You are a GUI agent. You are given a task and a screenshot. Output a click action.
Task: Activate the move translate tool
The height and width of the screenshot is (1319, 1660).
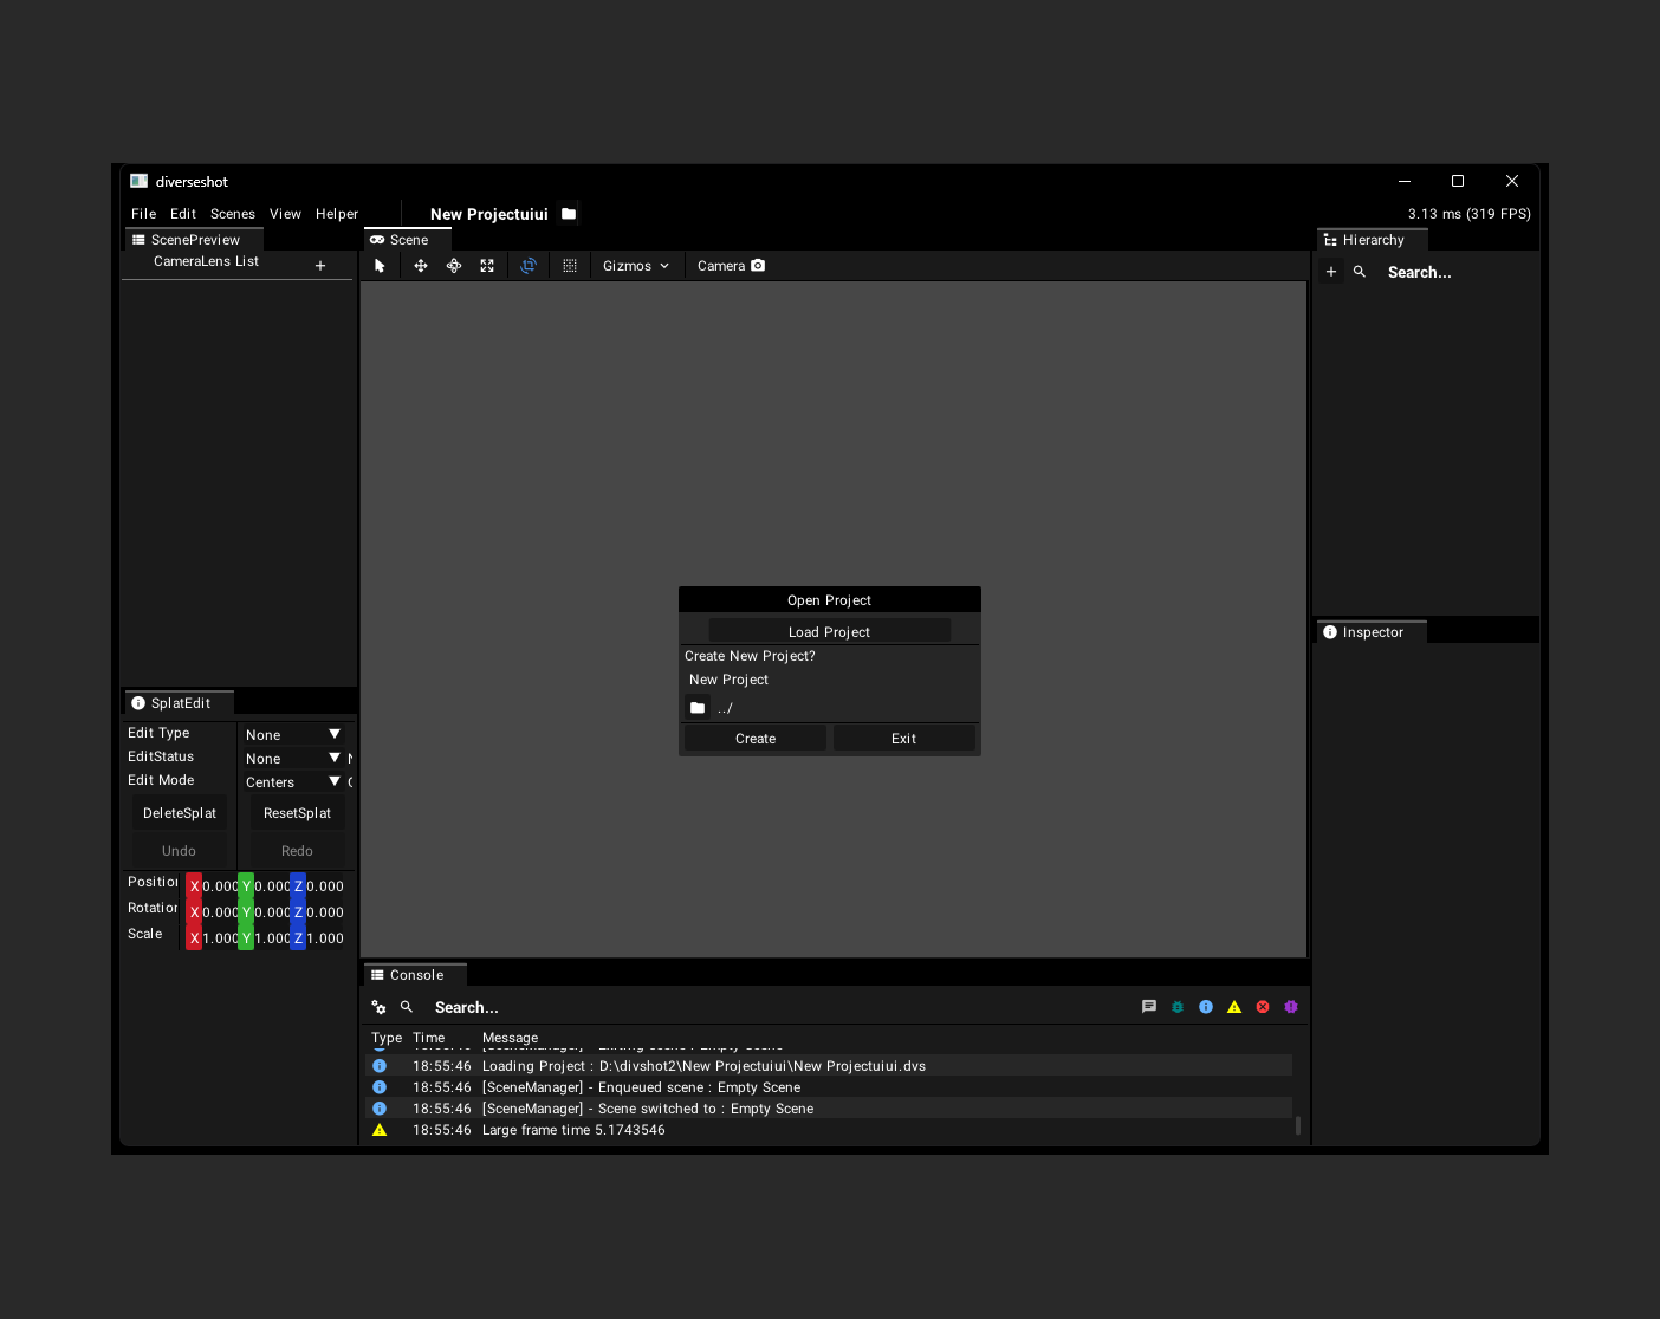[x=420, y=265]
